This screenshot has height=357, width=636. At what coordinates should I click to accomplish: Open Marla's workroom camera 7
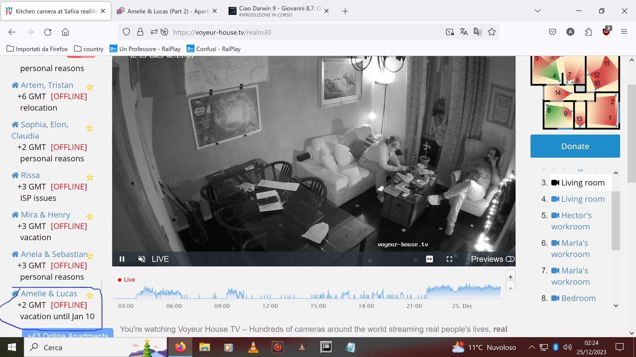[x=570, y=276]
